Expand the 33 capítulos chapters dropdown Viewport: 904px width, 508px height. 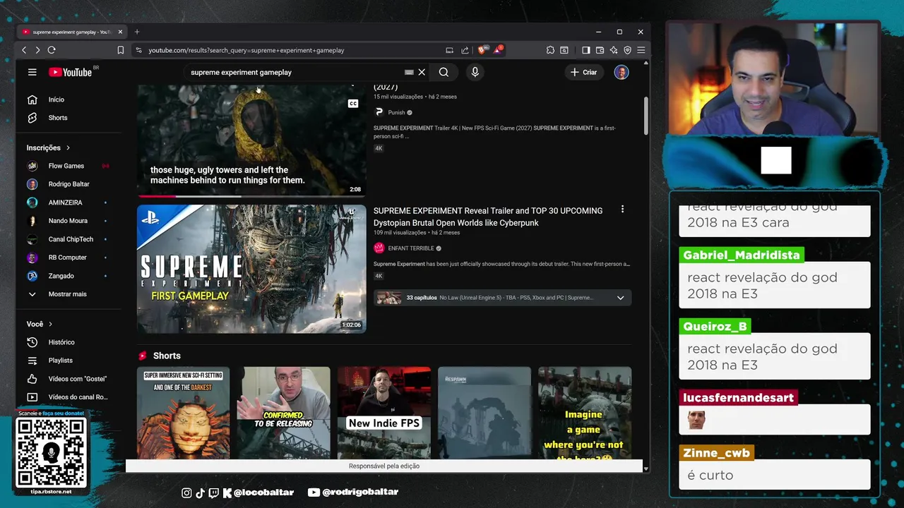point(620,298)
